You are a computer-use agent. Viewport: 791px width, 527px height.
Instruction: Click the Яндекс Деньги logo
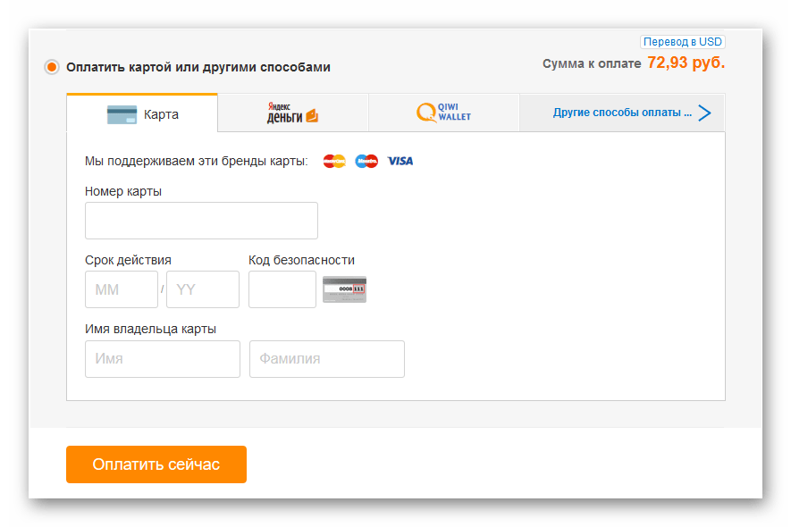click(292, 113)
